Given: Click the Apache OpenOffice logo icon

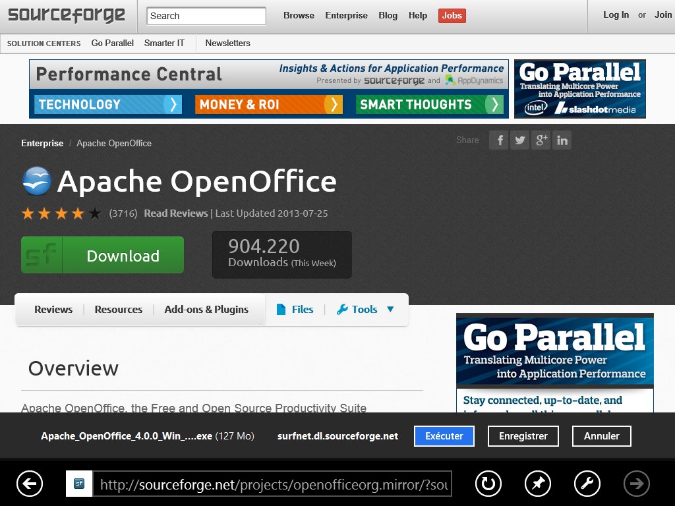Looking at the screenshot, I should click(x=37, y=181).
